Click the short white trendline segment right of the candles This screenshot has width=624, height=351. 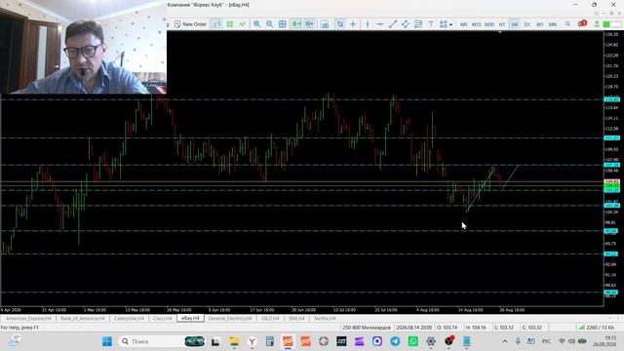point(511,175)
